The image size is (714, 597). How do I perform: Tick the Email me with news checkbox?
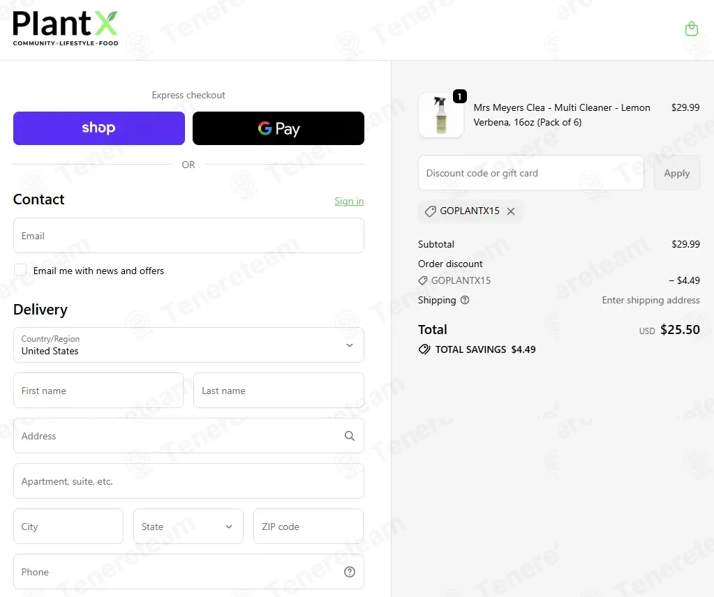coord(20,270)
